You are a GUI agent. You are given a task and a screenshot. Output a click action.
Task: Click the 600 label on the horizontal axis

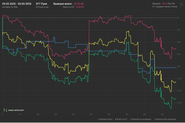click(109, 114)
